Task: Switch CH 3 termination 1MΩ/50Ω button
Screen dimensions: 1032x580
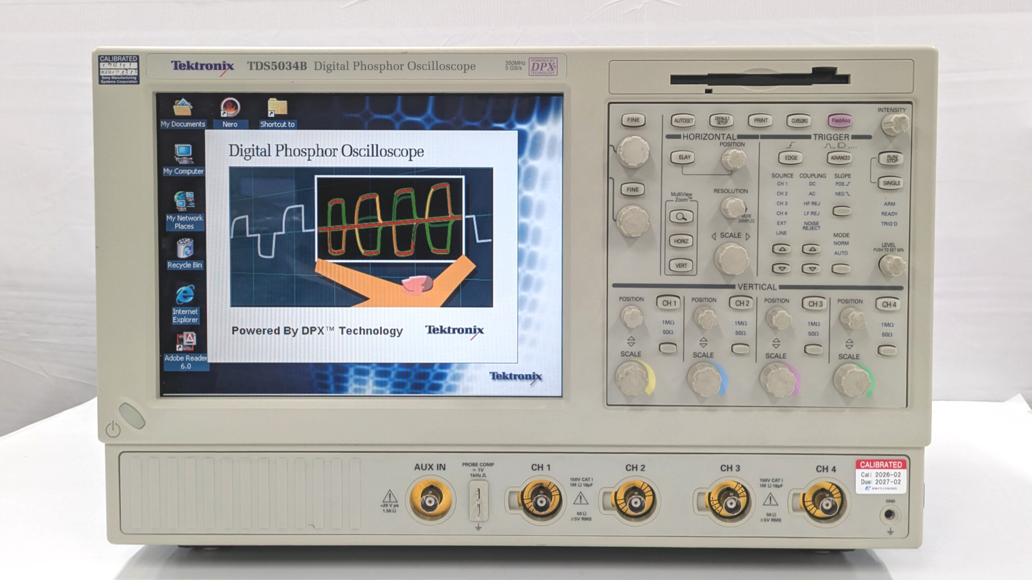Action: point(814,349)
